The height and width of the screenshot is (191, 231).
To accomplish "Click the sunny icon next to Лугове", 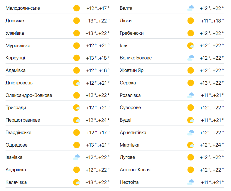I will pos(191,157).
